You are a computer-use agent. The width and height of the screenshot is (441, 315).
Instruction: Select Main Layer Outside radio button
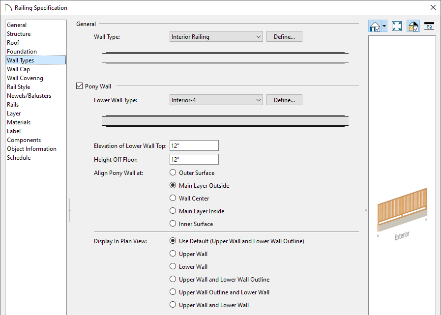(x=173, y=185)
